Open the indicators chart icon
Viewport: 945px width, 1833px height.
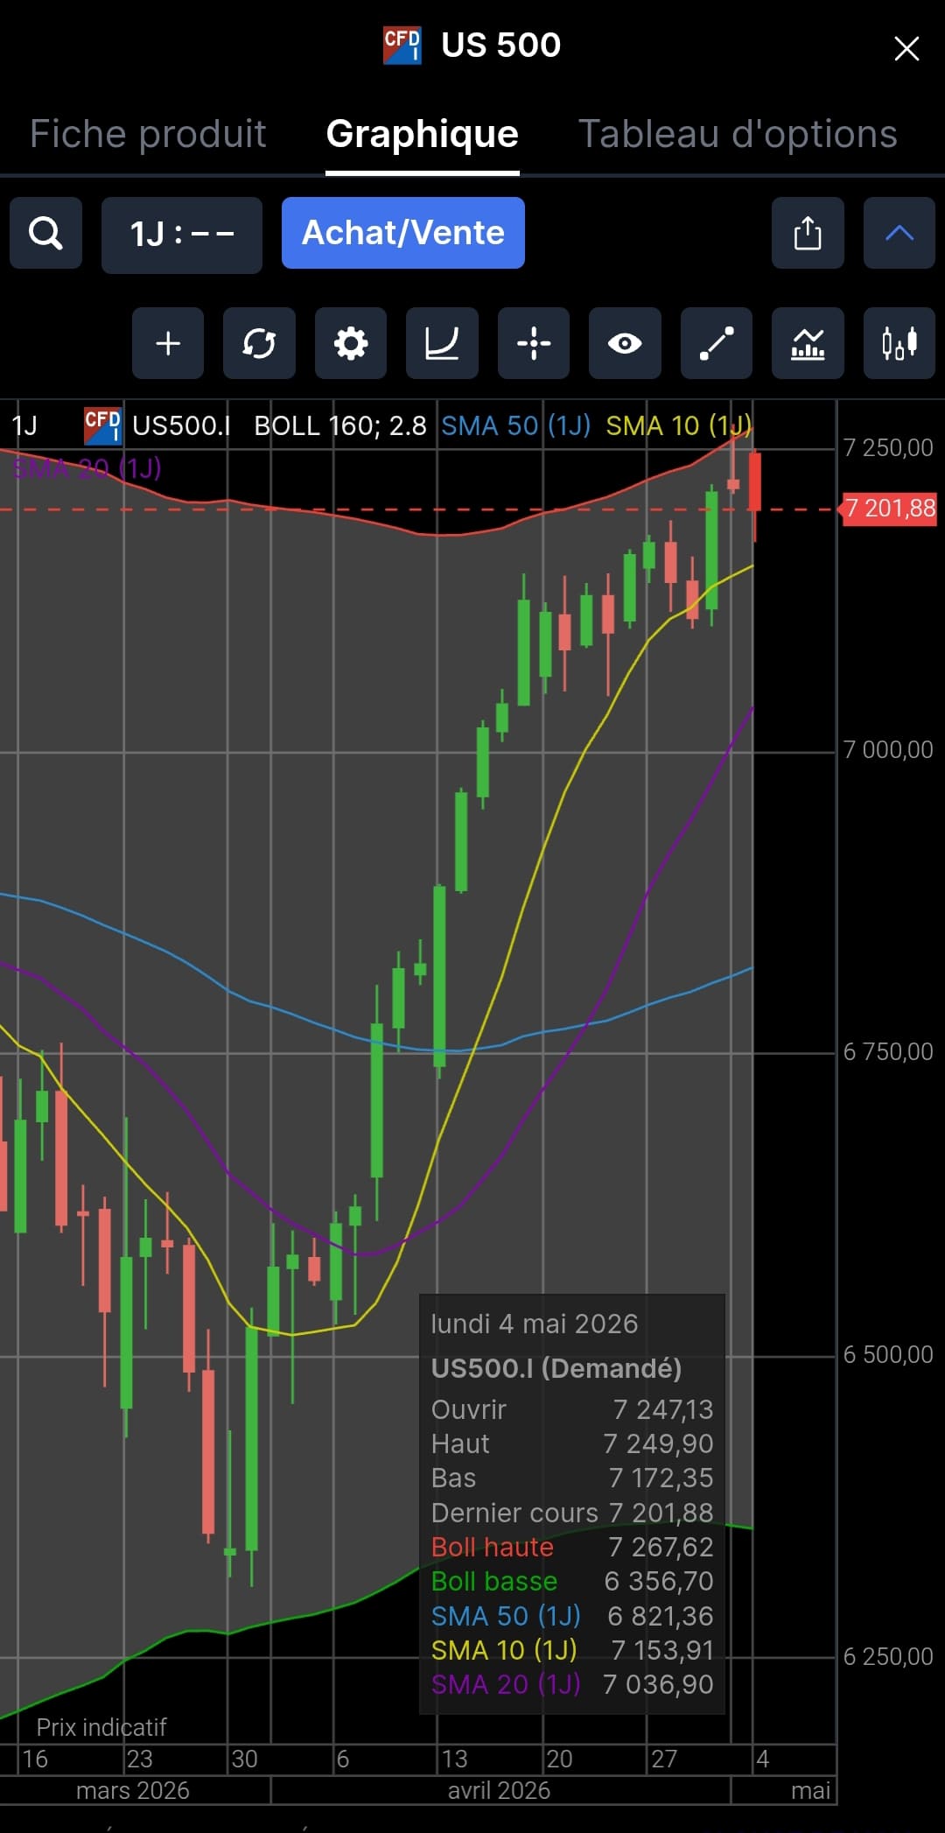point(808,343)
